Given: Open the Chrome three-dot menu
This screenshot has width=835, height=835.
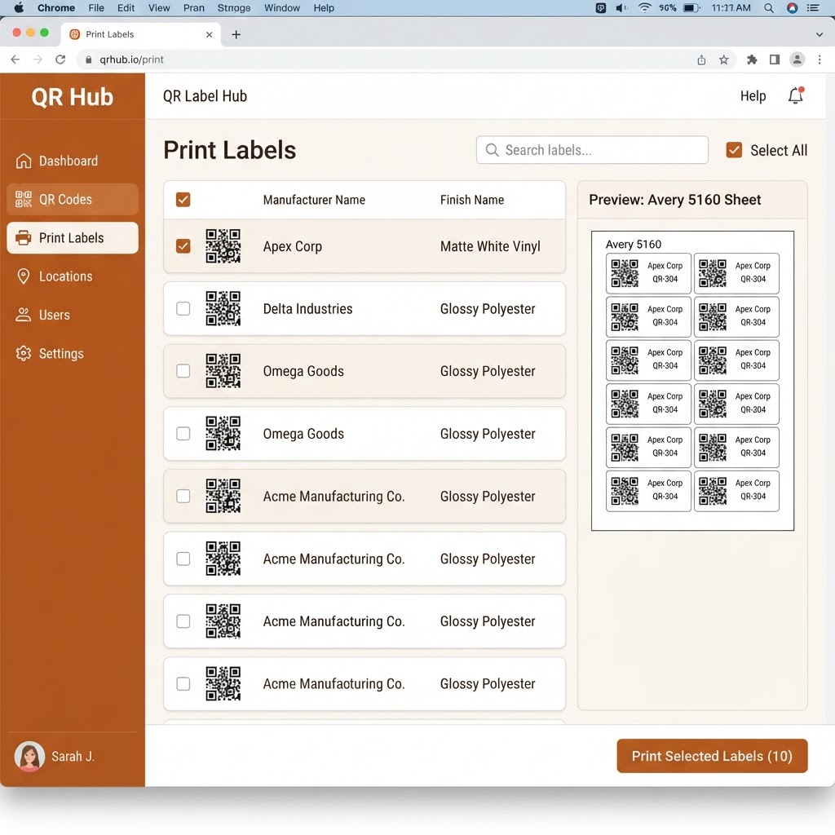Looking at the screenshot, I should point(820,60).
